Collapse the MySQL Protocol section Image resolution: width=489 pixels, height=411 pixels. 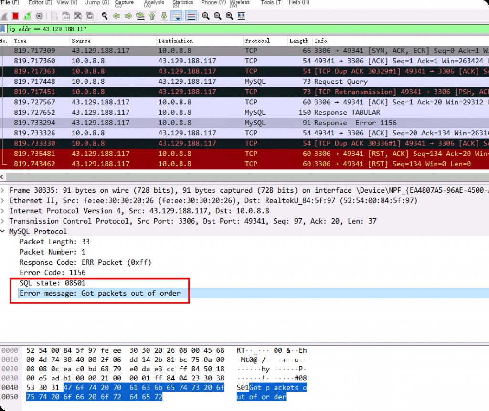(3, 231)
